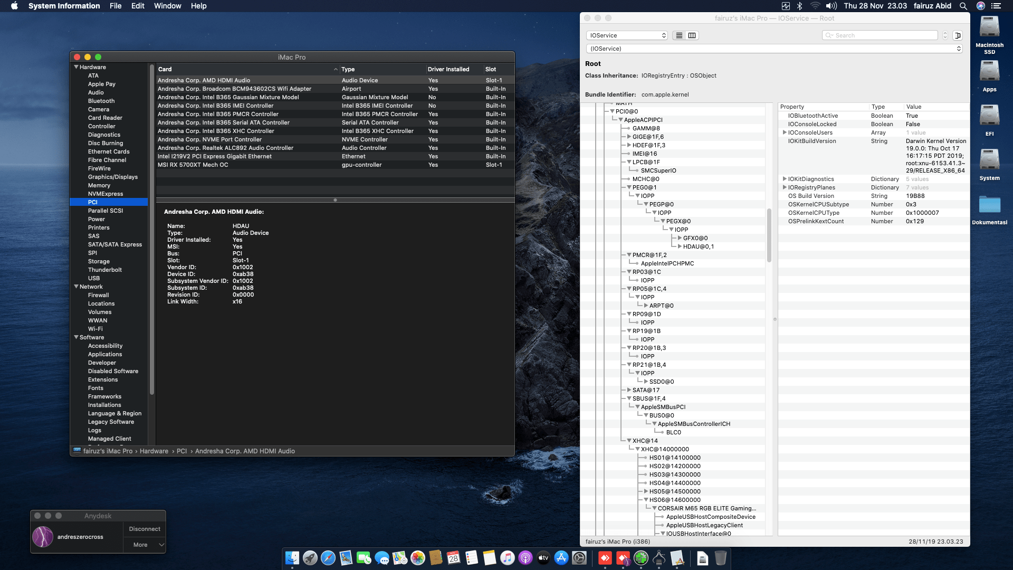Open App Store from the Dock
The width and height of the screenshot is (1013, 570).
coord(561,558)
